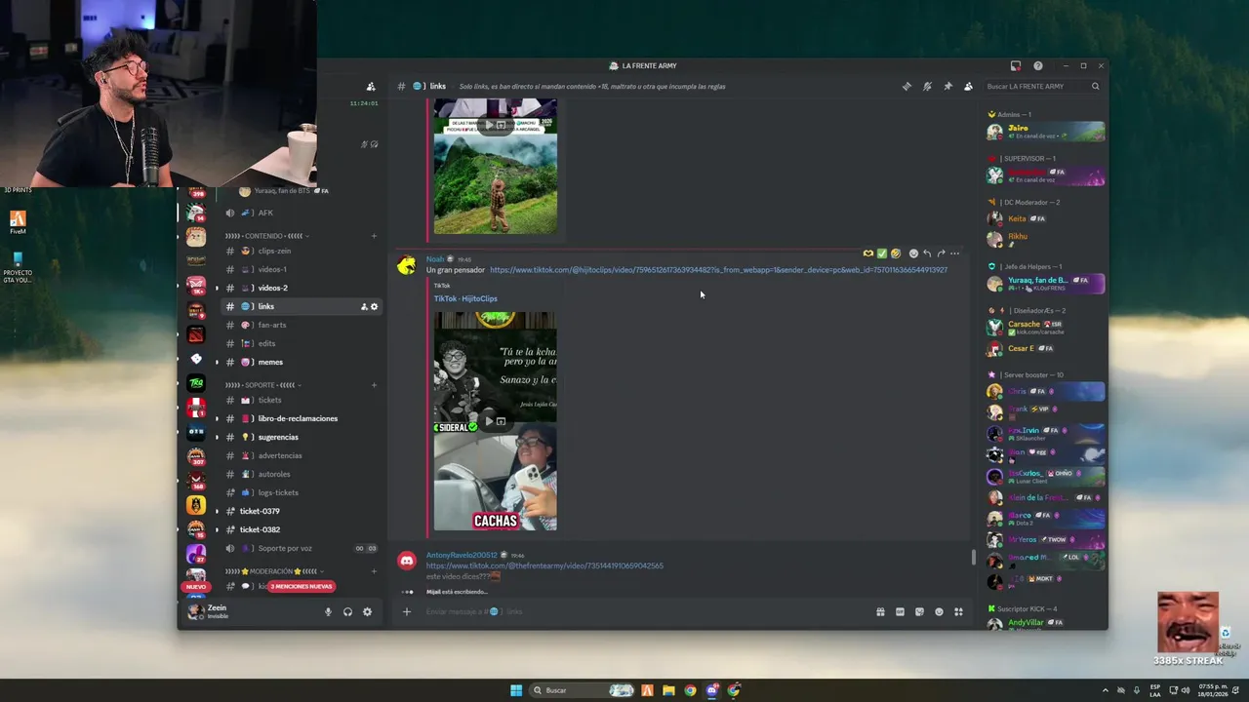Add channel to CONTENIDO category
1249x702 pixels.
click(x=374, y=236)
